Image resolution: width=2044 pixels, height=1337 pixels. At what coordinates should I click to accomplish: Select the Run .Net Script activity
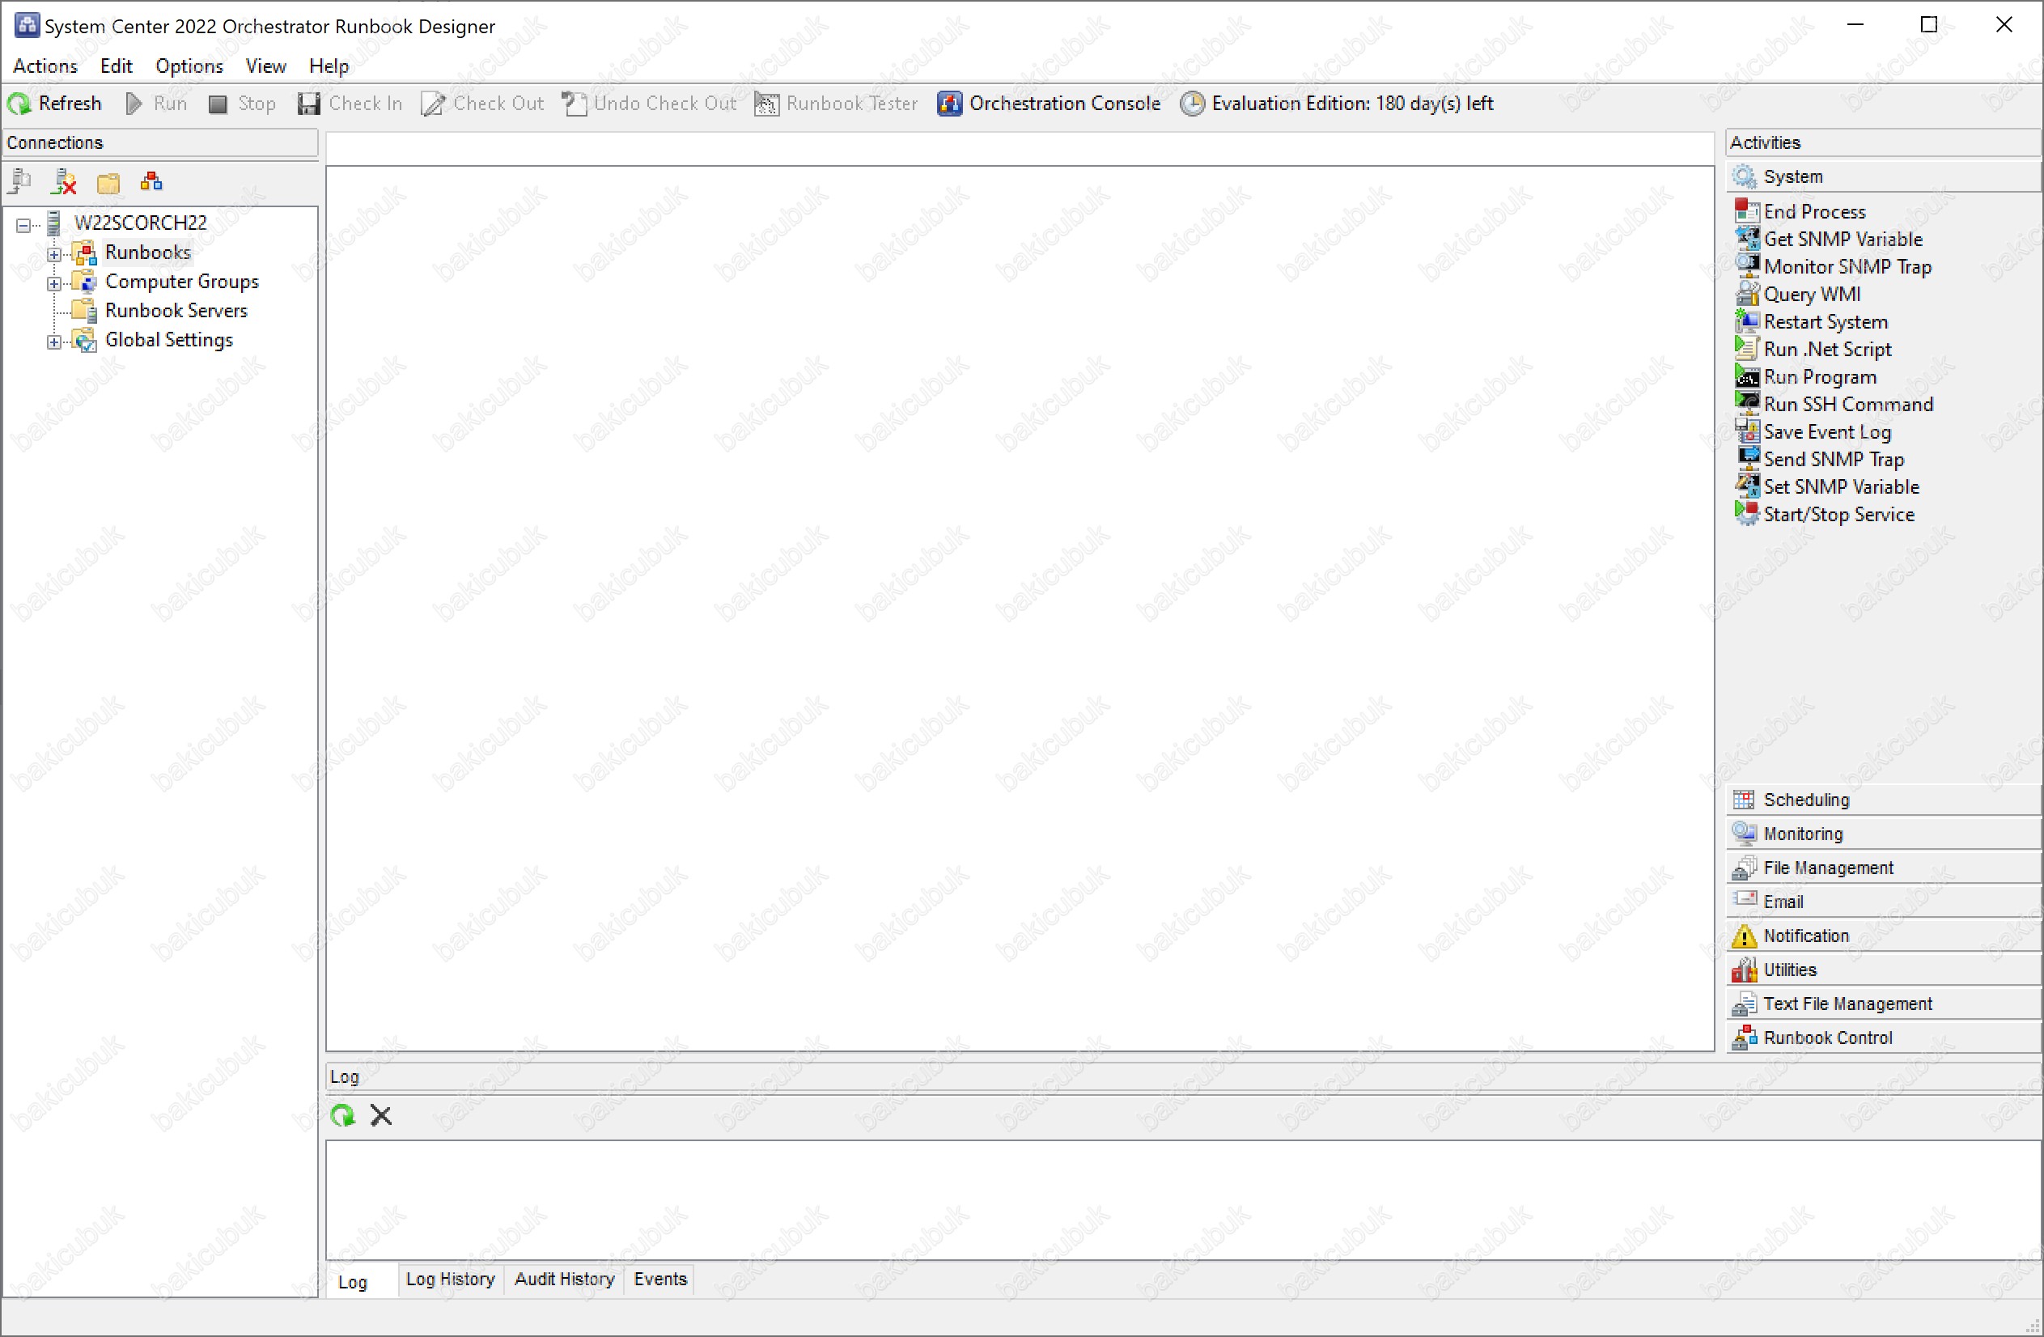1826,350
